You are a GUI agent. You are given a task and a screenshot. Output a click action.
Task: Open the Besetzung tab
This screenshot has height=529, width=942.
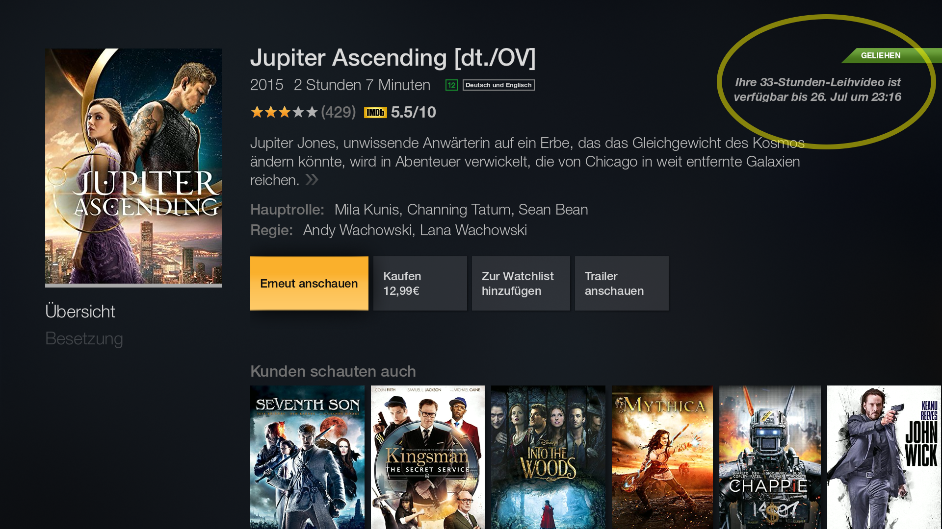(84, 338)
